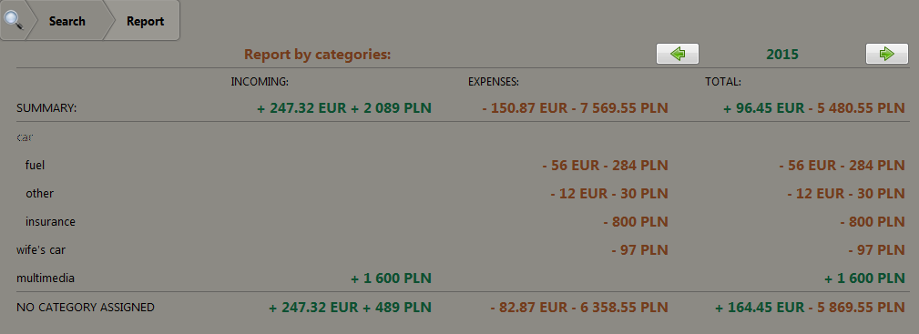Click the SUMMARY row label
Image resolution: width=919 pixels, height=334 pixels.
46,108
